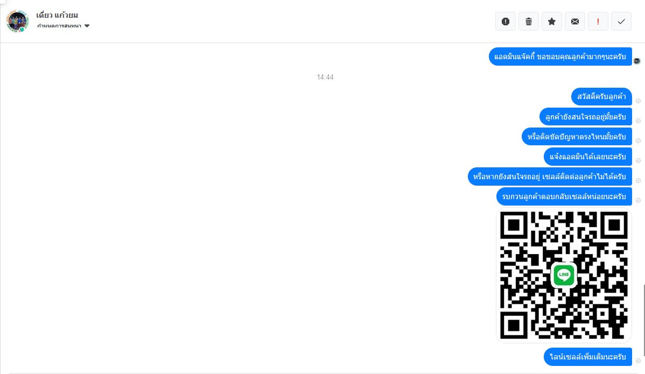Screen dimensions: 645x374
Task: Mark conversation unread with envelope icon
Action: point(574,22)
